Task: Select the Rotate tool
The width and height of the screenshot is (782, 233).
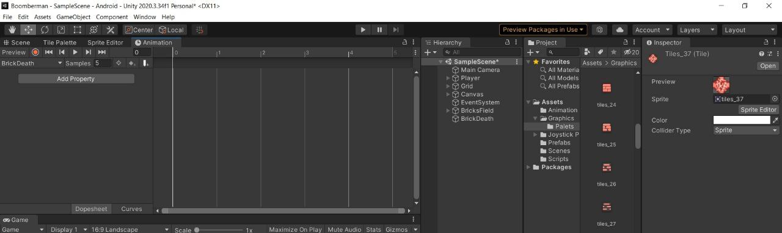Action: coord(45,30)
